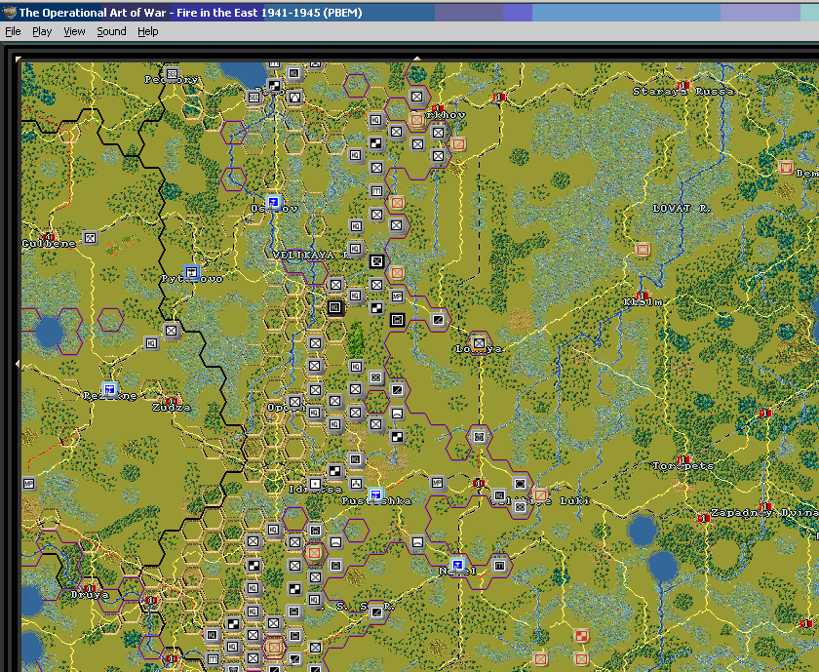
Task: Click the map scroll-left arrow on left edge
Action: 18,363
